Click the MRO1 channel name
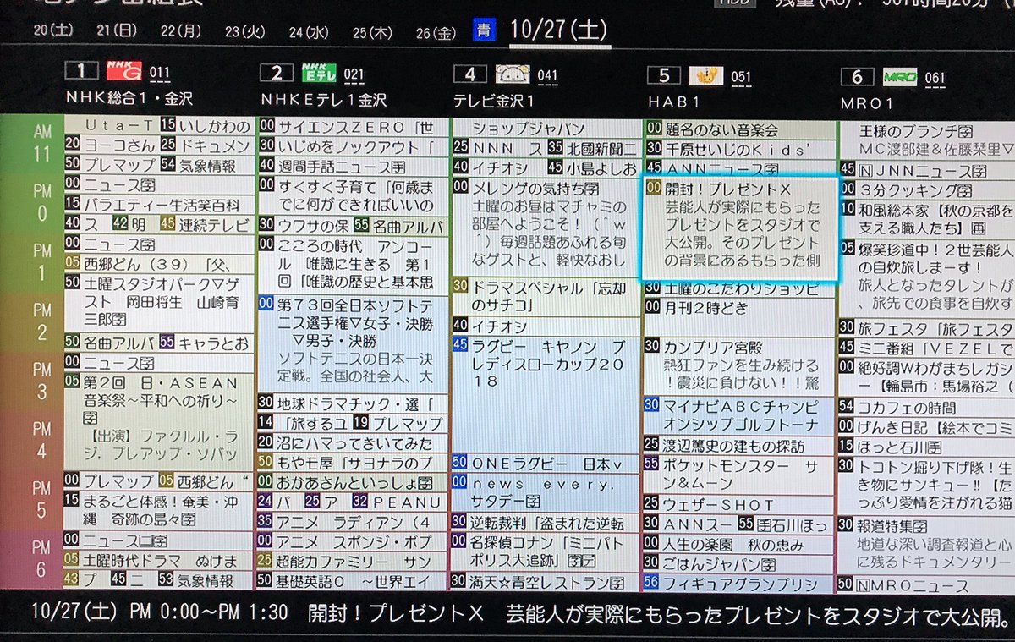1015x642 pixels. 867,103
